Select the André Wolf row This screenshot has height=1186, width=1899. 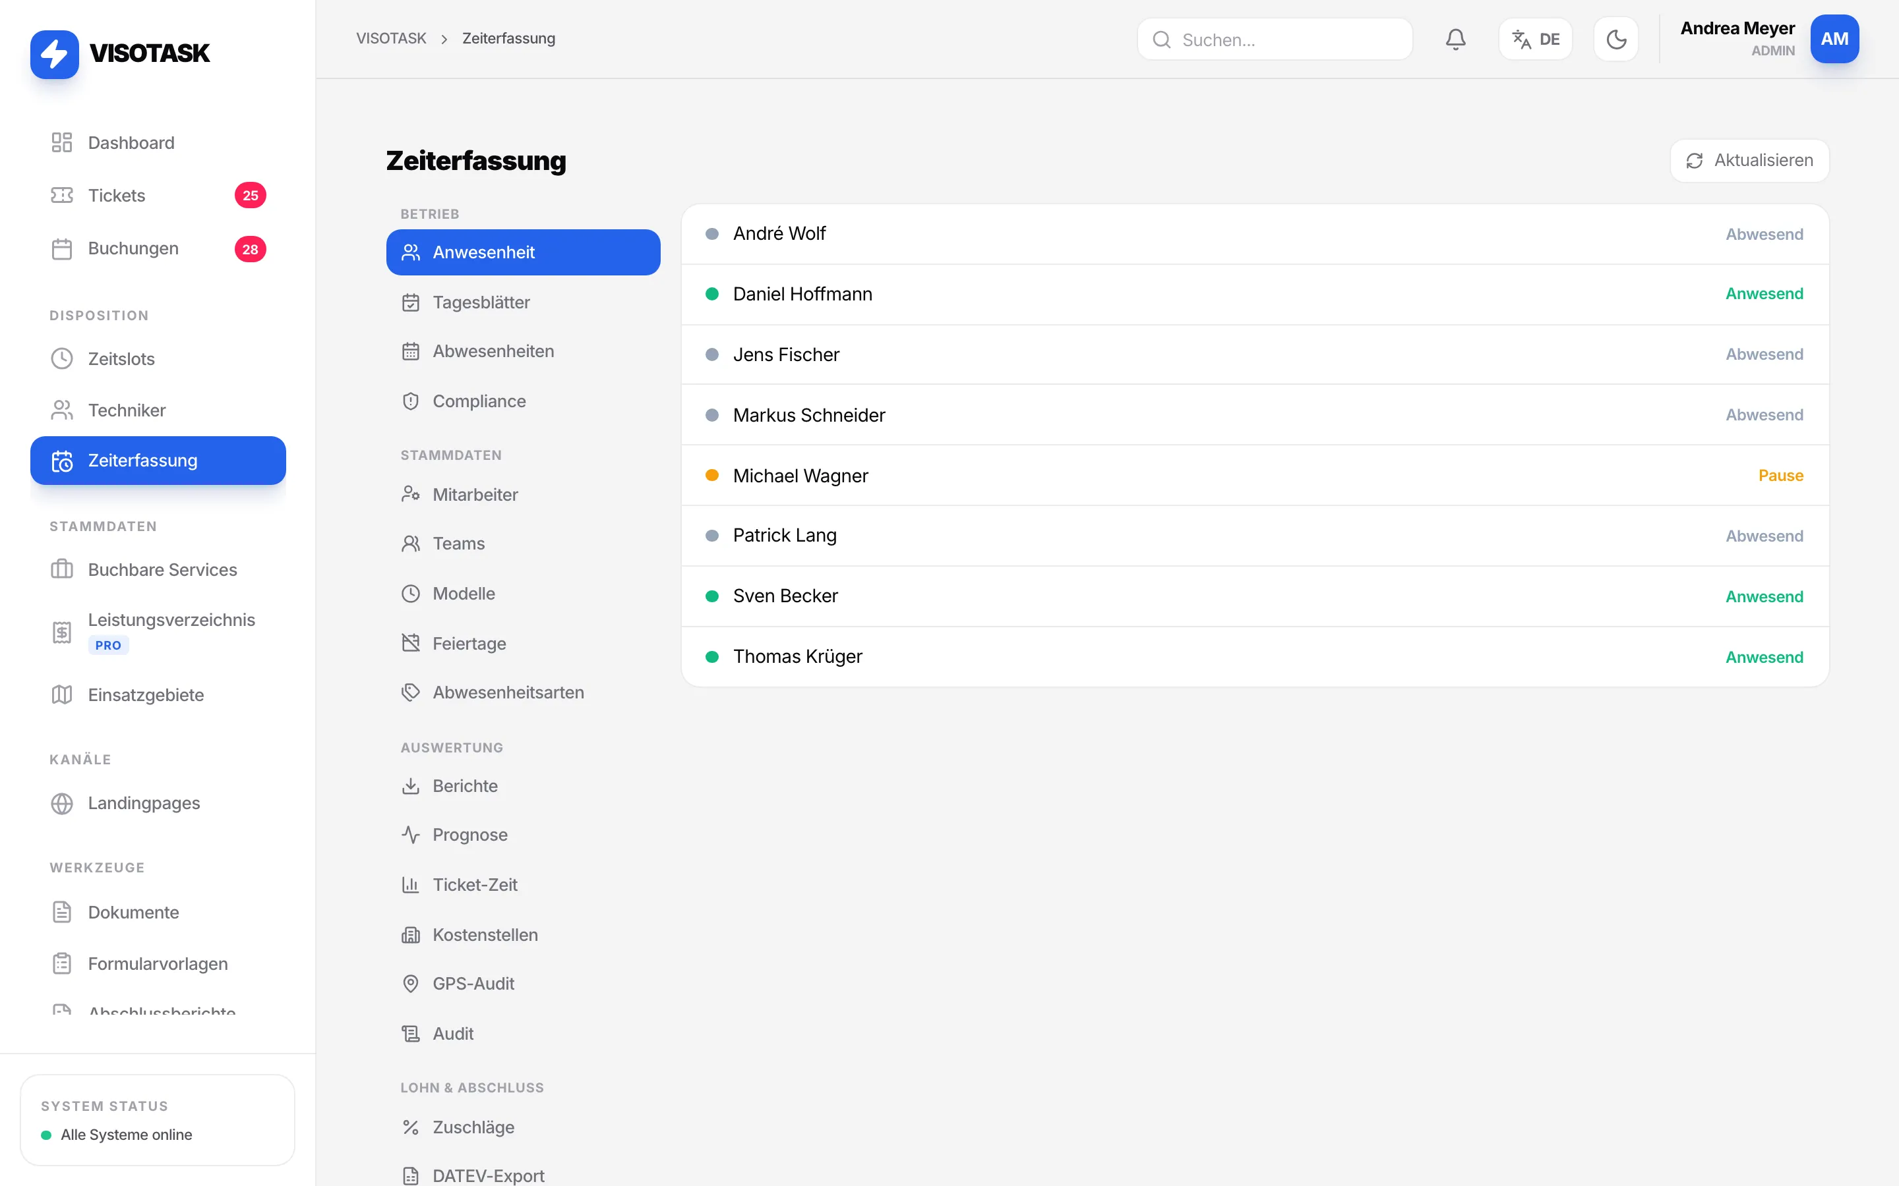point(1255,234)
